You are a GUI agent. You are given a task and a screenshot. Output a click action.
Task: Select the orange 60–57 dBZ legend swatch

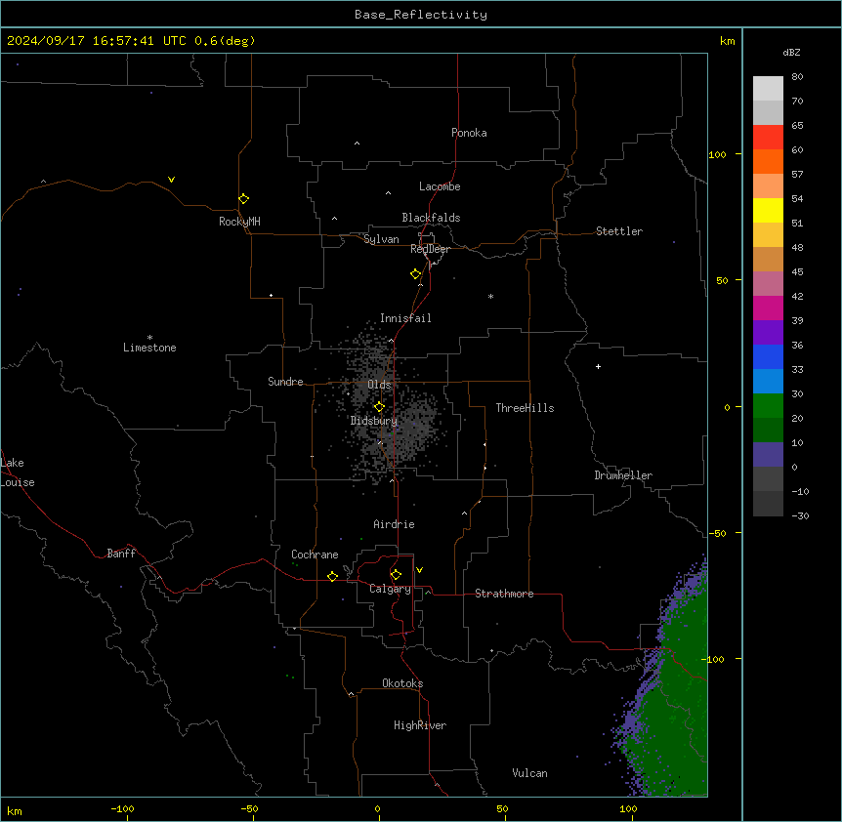click(x=768, y=161)
